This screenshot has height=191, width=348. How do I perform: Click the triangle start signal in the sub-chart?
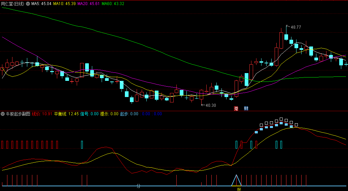point(236,180)
